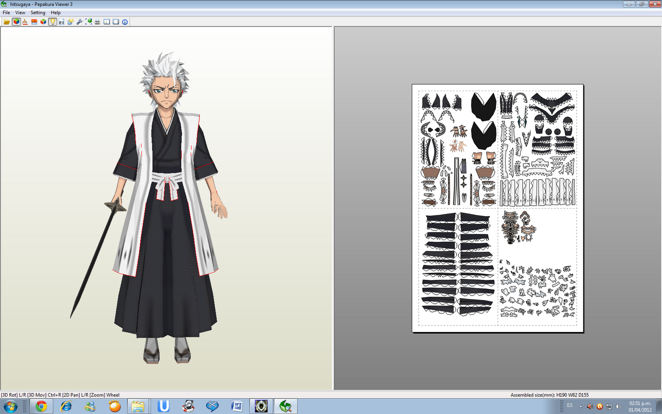This screenshot has height=414, width=662.
Task: Toggle the light bulb shading option
Action: [53, 22]
